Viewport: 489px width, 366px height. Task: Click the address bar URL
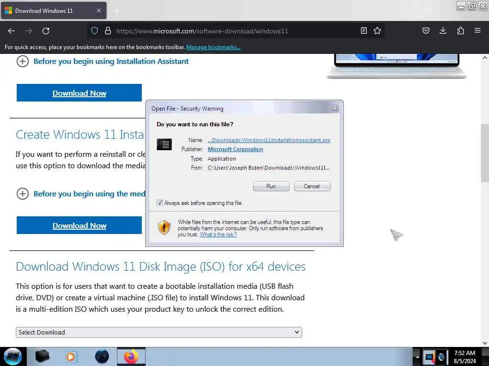(202, 31)
